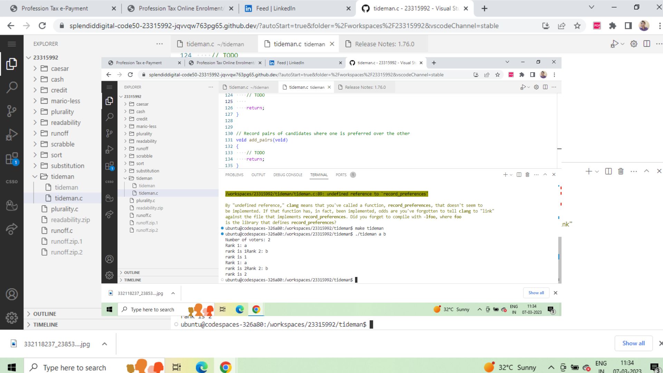663x373 pixels.
Task: Open the Search view in activity bar
Action: point(12,87)
